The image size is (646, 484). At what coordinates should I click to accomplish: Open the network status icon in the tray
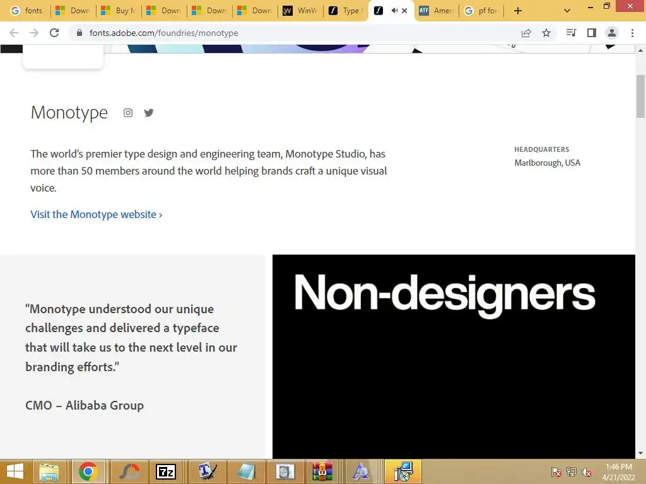coord(571,471)
